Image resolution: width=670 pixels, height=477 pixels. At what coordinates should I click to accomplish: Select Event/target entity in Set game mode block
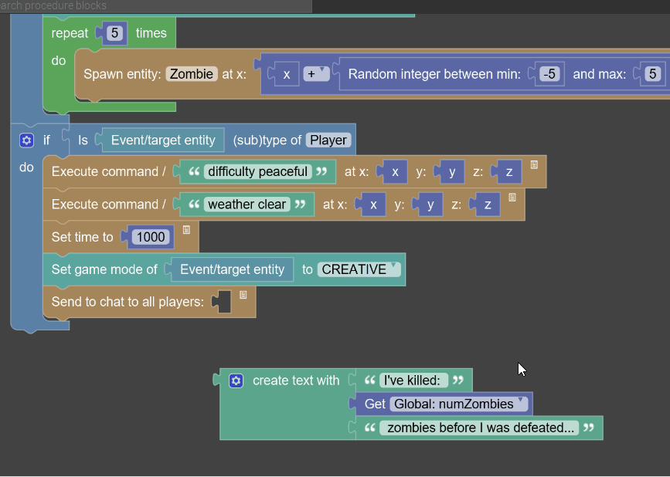coord(232,269)
